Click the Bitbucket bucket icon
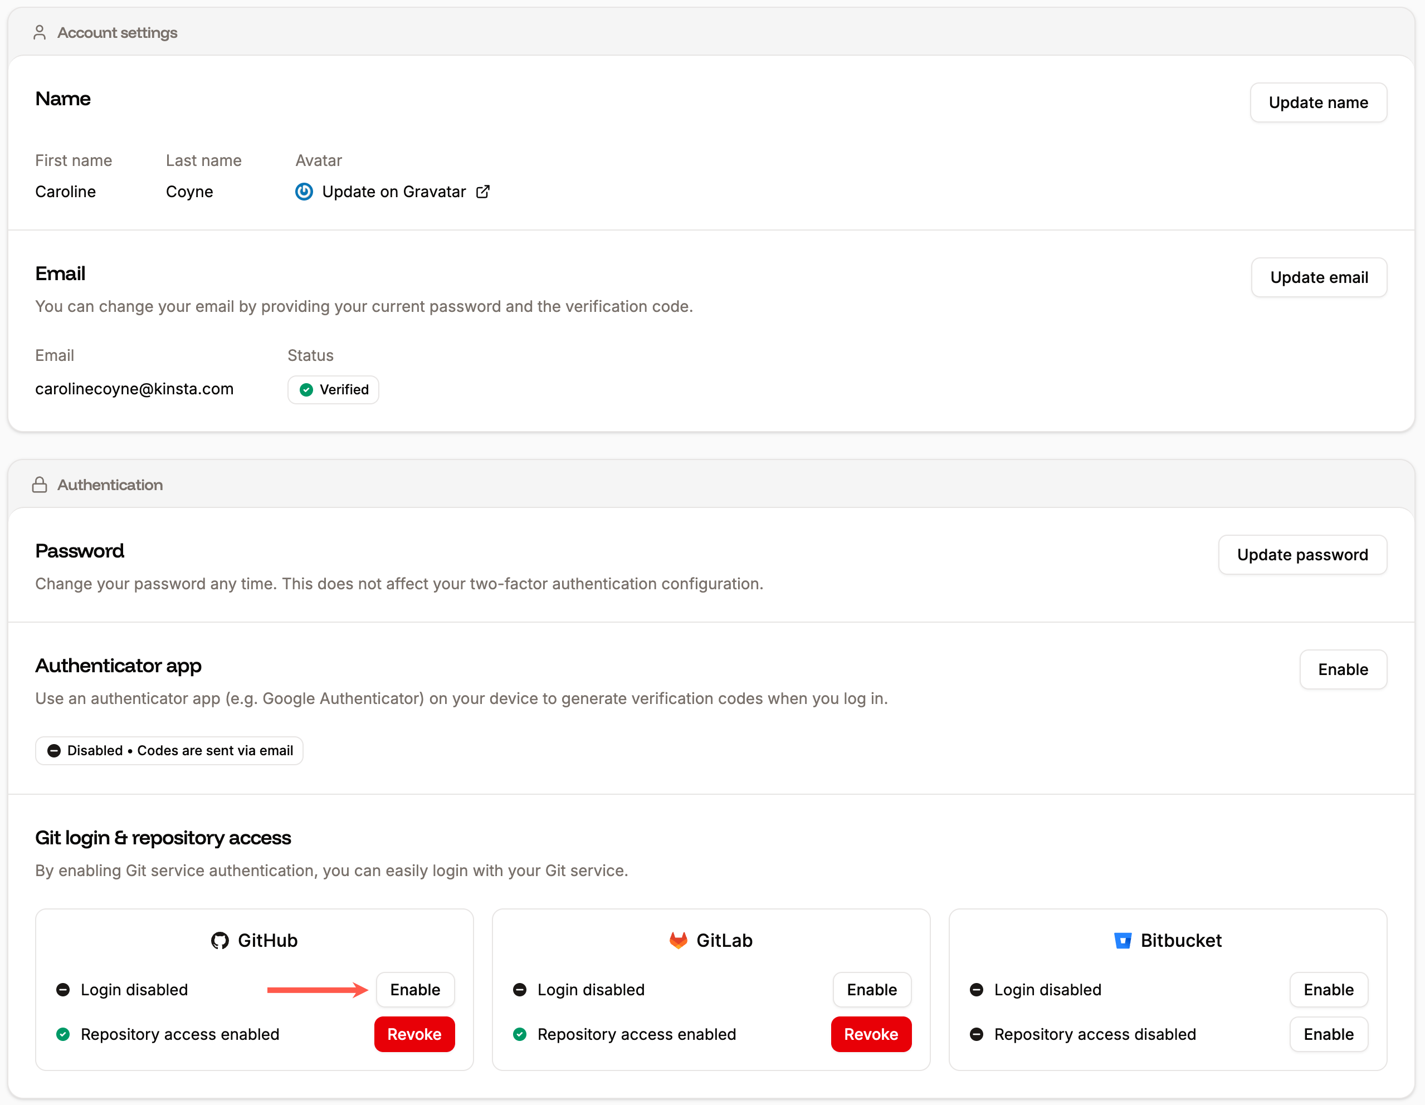This screenshot has width=1425, height=1105. 1123,940
